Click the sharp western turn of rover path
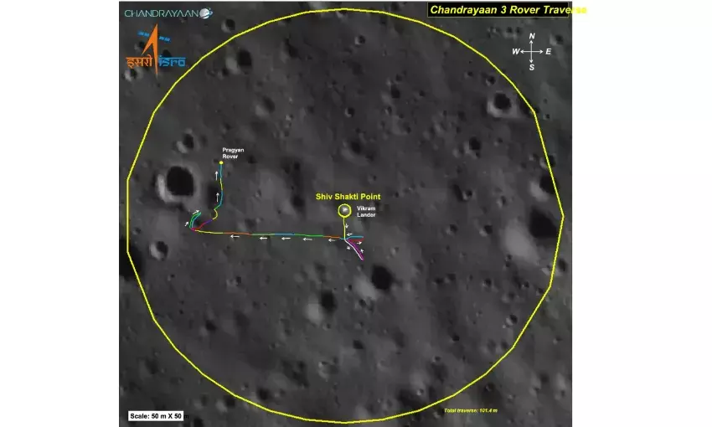Image resolution: width=712 pixels, height=427 pixels. coord(194,229)
